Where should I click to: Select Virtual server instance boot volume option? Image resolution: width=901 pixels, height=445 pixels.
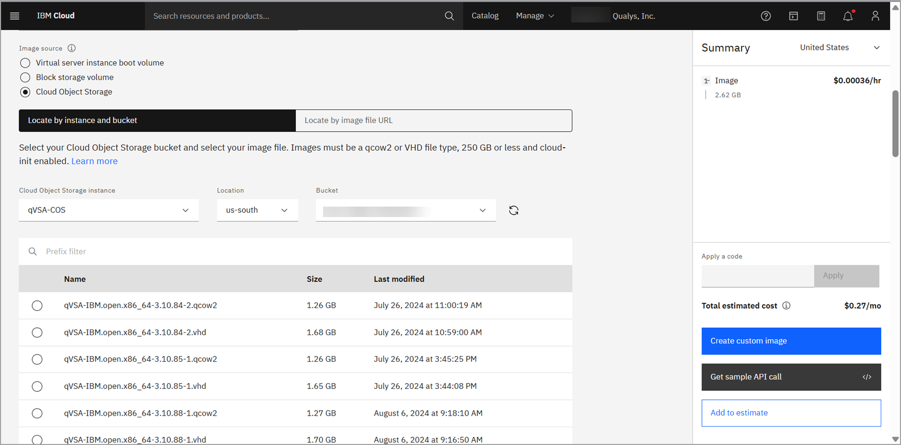[x=25, y=63]
